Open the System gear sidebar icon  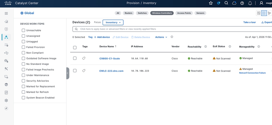6,100
